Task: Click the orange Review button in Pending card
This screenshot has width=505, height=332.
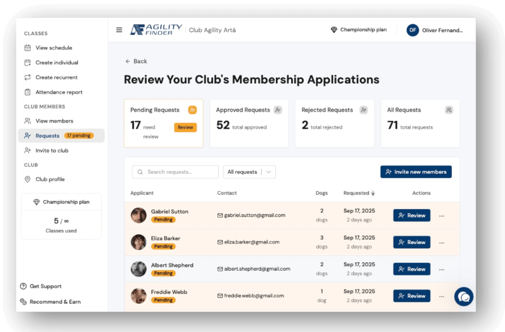Action: 185,127
